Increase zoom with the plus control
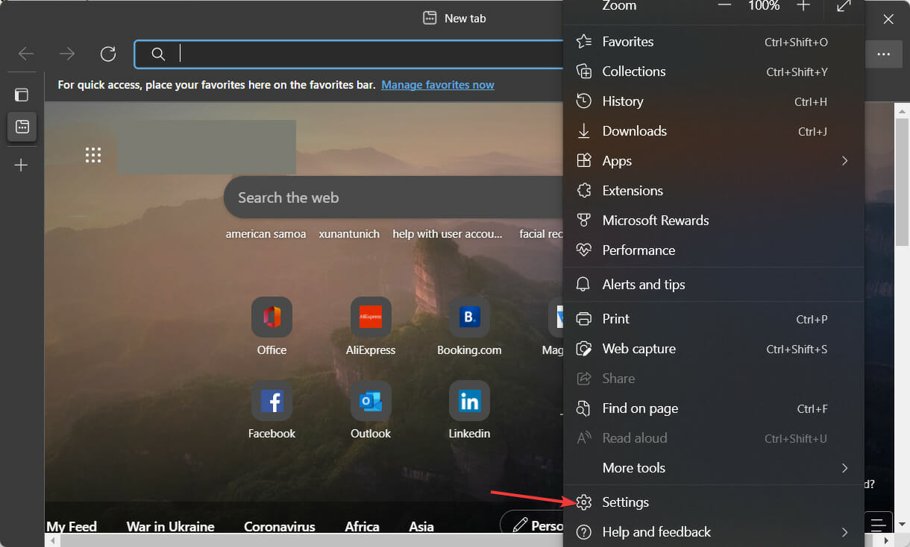The image size is (910, 547). tap(803, 5)
